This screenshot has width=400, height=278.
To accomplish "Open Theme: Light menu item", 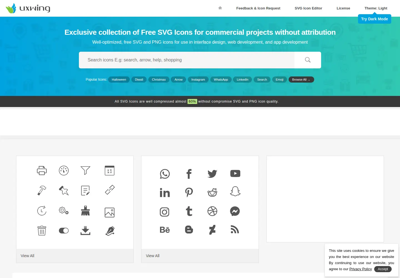I will [x=376, y=8].
